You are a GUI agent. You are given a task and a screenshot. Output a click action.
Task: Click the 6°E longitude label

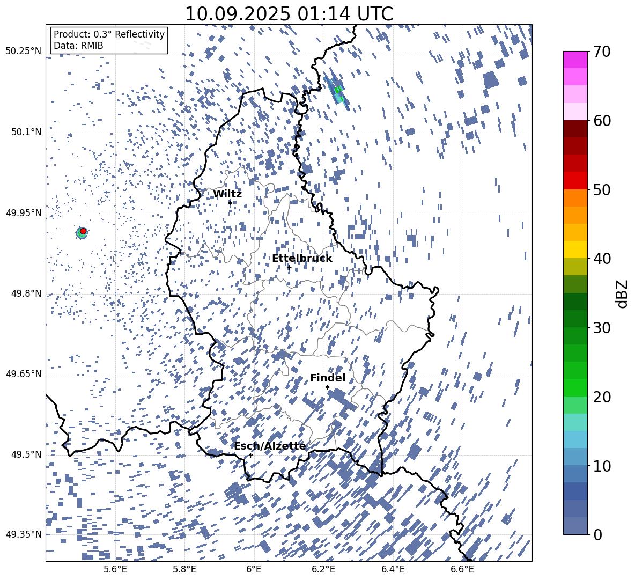(x=254, y=569)
